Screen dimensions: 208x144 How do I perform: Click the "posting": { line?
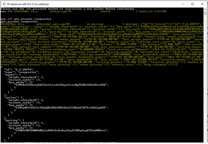(x=14, y=120)
